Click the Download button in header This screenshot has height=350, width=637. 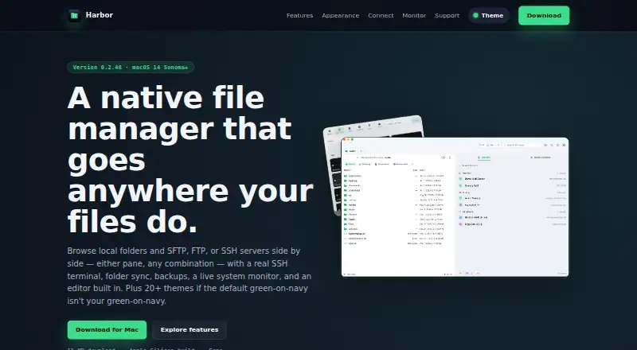coord(544,15)
